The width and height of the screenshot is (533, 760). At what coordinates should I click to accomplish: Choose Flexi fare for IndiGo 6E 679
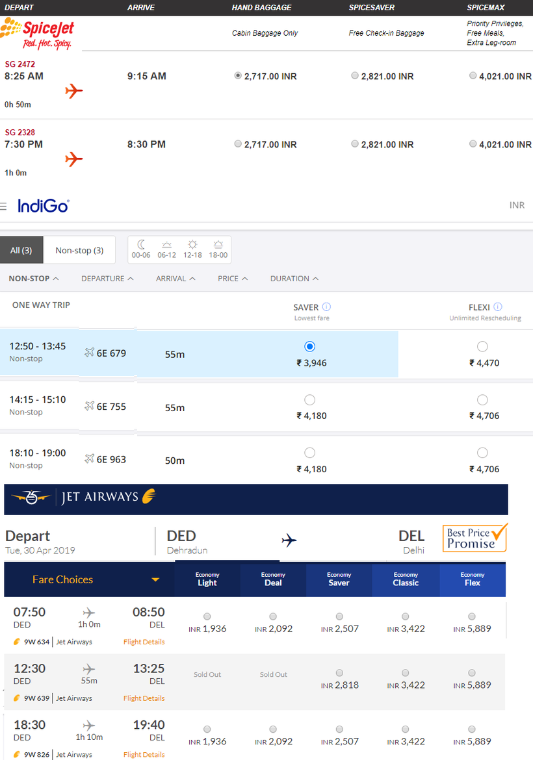pos(482,346)
